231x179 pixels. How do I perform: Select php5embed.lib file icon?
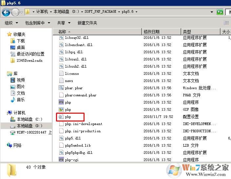(61, 145)
